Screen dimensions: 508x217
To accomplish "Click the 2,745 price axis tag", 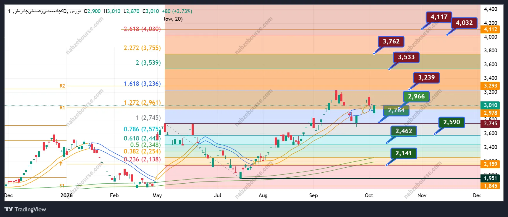I will pyautogui.click(x=490, y=124).
